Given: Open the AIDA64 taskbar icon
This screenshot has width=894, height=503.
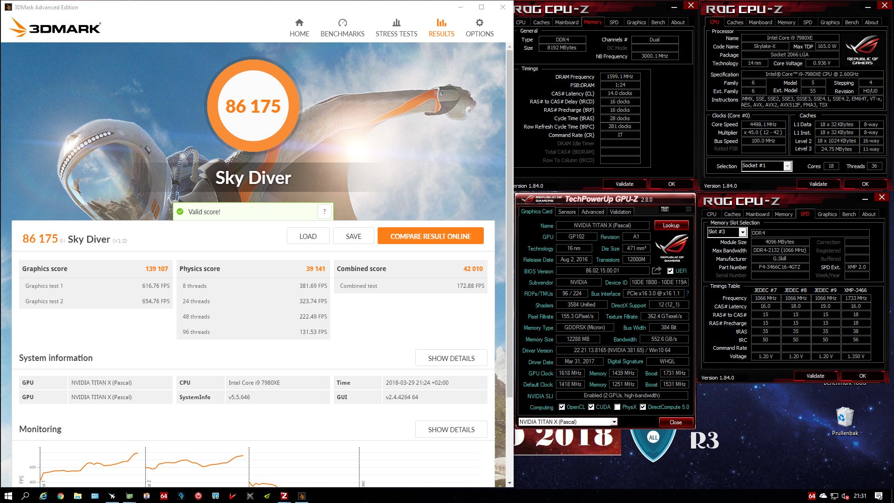Looking at the screenshot, I should pos(164,496).
